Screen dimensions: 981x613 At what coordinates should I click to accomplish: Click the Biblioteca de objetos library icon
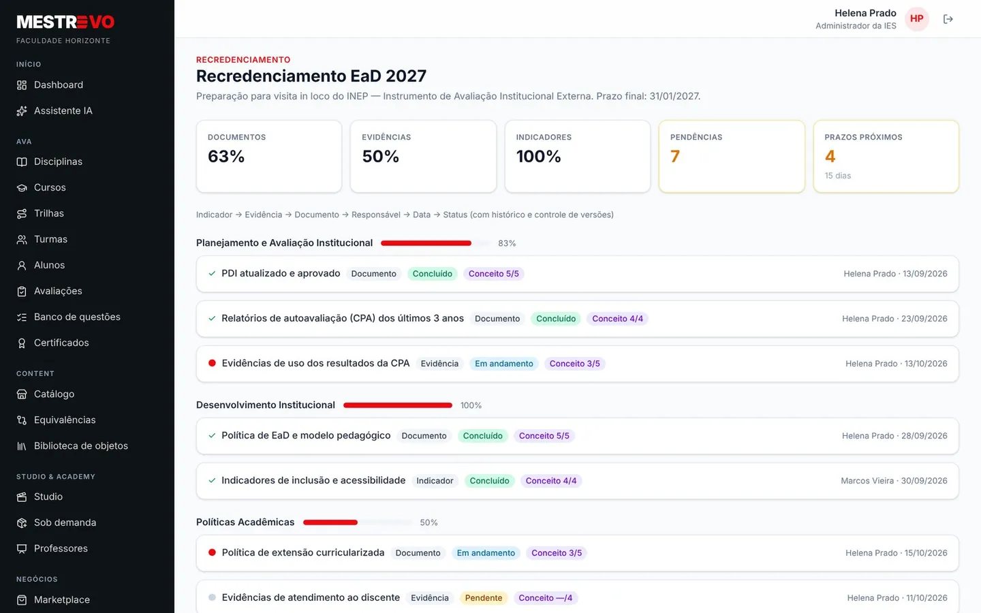coord(22,446)
